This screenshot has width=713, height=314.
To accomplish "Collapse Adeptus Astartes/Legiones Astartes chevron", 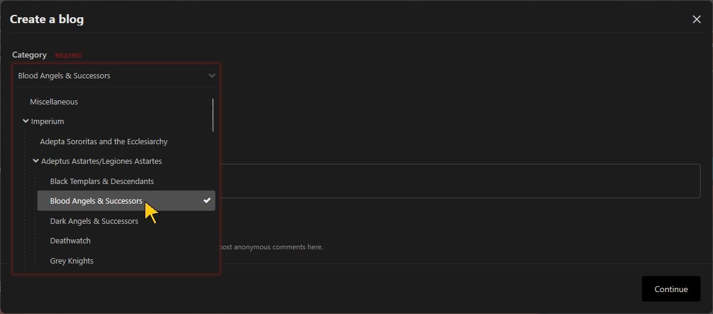I will click(x=36, y=161).
